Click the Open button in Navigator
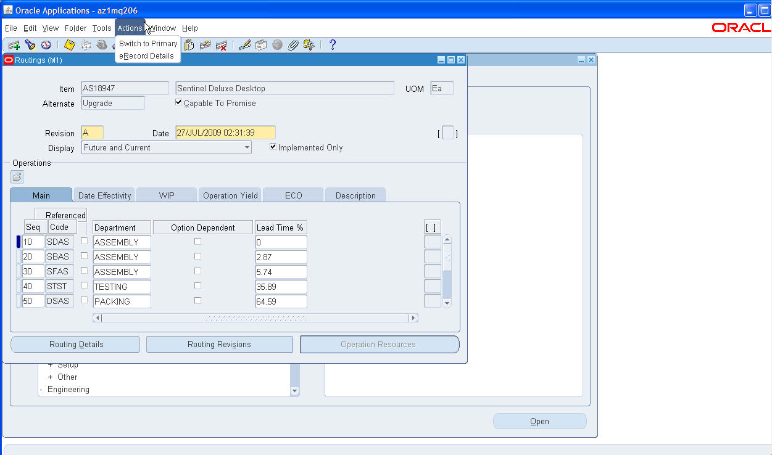772x455 pixels. (x=539, y=422)
